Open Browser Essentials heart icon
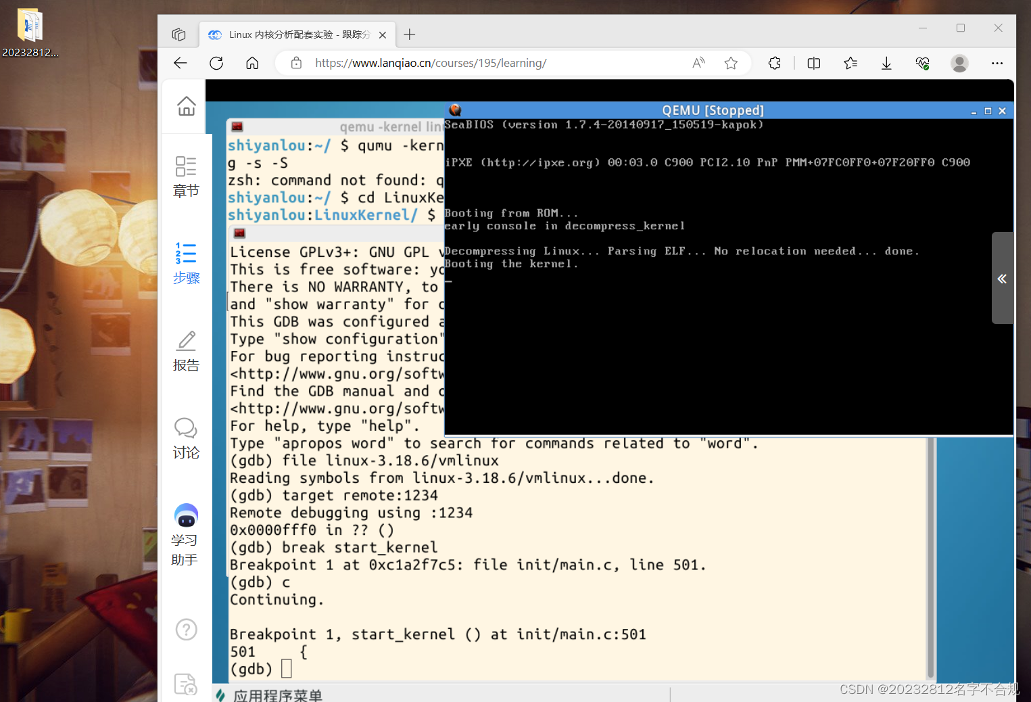 pyautogui.click(x=922, y=63)
